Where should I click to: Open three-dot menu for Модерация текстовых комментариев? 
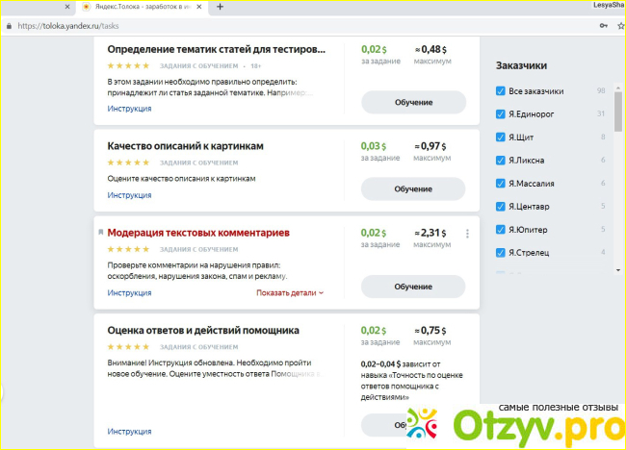coord(467,234)
